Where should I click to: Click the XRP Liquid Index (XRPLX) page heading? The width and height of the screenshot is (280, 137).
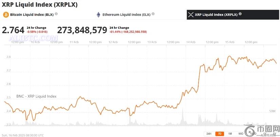coord(40,4)
